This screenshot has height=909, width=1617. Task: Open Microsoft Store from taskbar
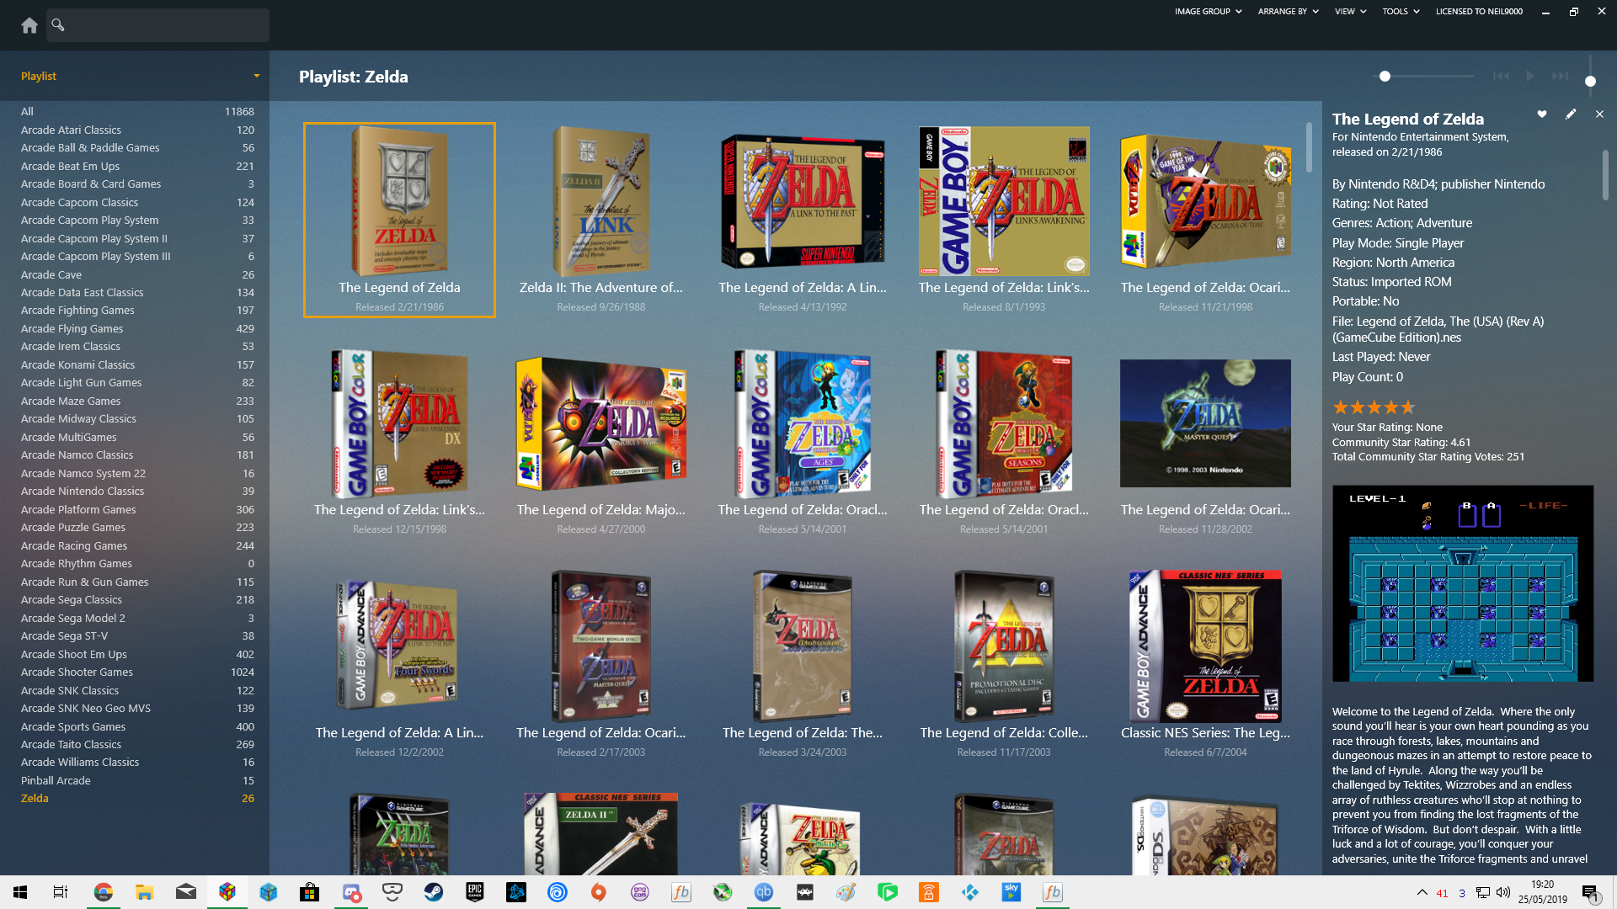[x=309, y=892]
